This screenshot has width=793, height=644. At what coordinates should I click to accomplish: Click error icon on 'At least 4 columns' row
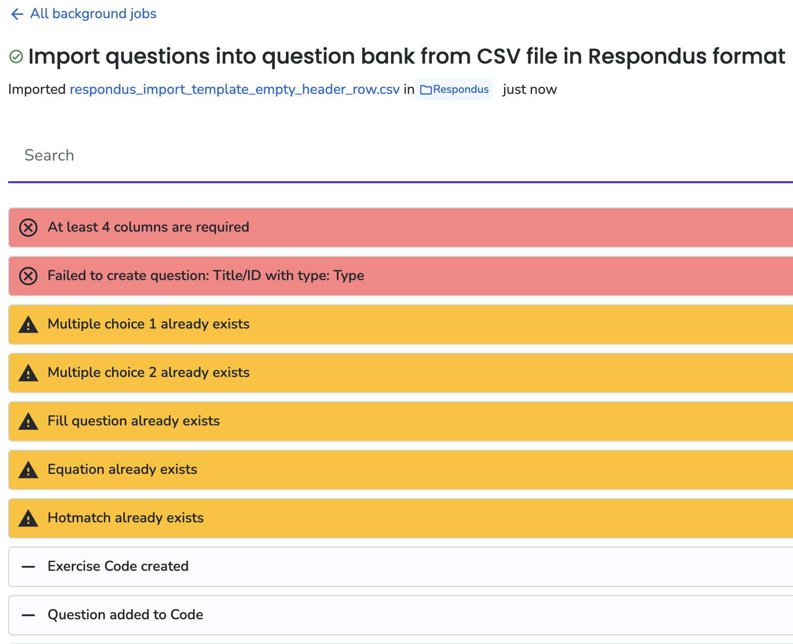pos(28,228)
